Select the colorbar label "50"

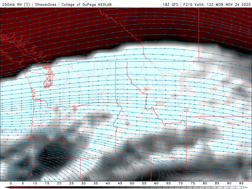point(132,183)
